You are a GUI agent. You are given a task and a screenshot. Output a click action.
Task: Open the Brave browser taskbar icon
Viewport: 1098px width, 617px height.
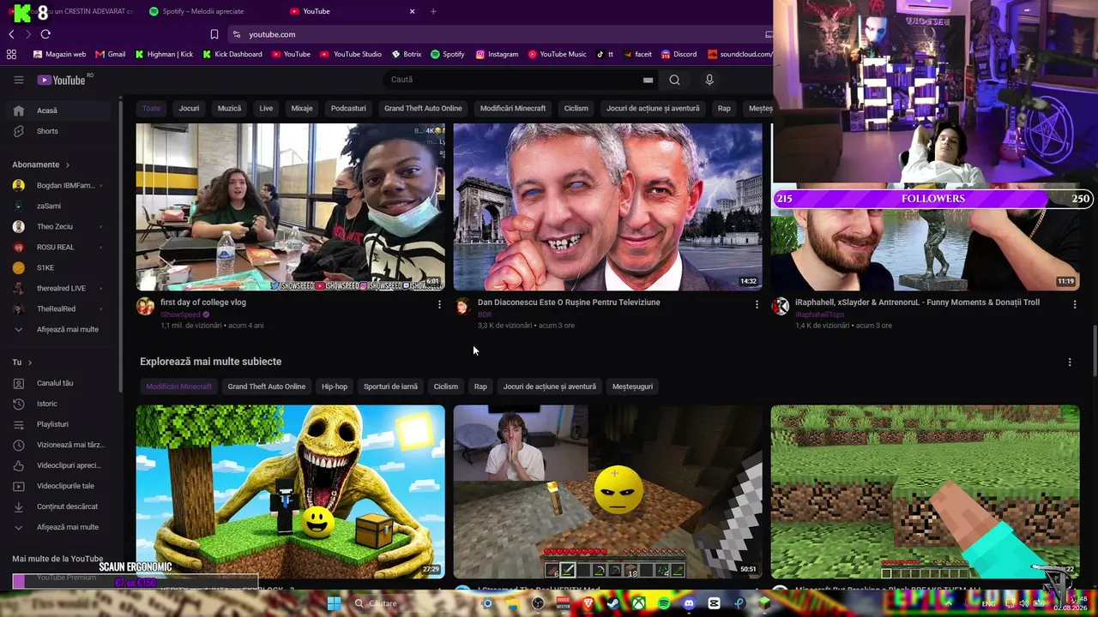588,603
